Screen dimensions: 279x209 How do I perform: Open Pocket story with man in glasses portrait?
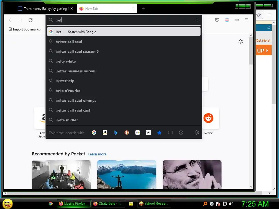192,174
